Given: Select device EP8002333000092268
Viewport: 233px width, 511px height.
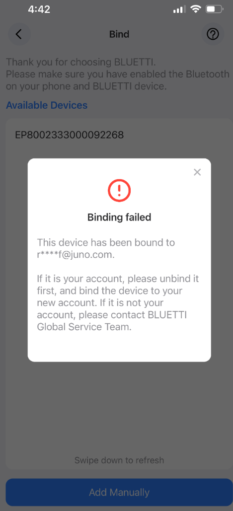Looking at the screenshot, I should 70,135.
